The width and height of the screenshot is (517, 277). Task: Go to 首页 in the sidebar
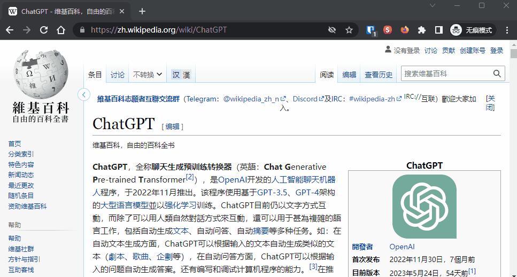coord(14,144)
